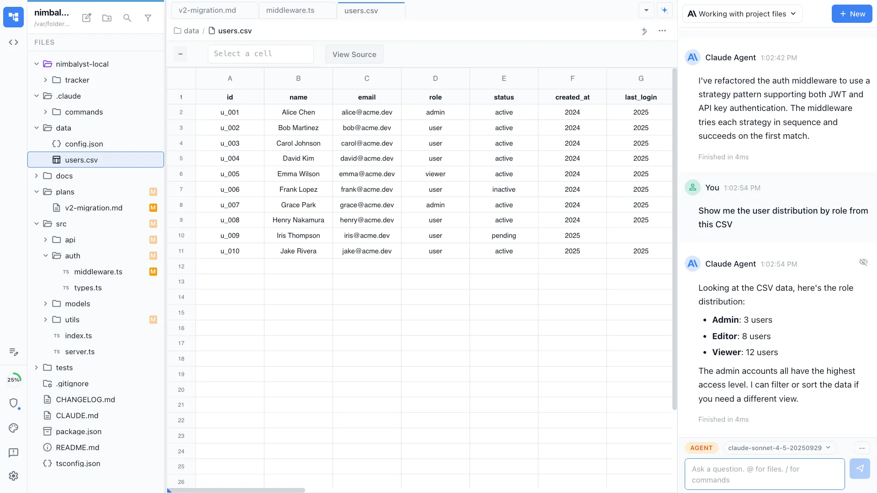Open the search icon in the Files panel

(x=127, y=18)
